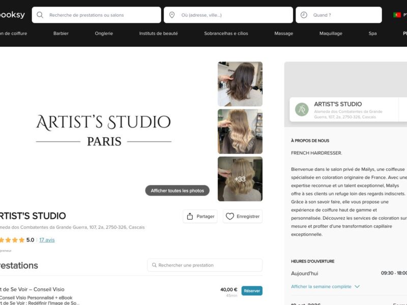Click the Booksy logo

[12, 15]
